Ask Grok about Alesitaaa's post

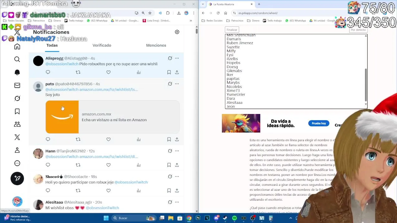(x=170, y=202)
